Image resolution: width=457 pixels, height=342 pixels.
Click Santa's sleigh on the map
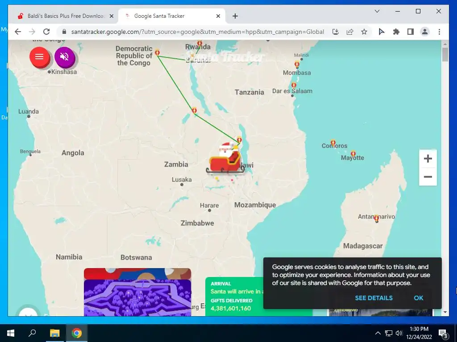[x=226, y=159]
